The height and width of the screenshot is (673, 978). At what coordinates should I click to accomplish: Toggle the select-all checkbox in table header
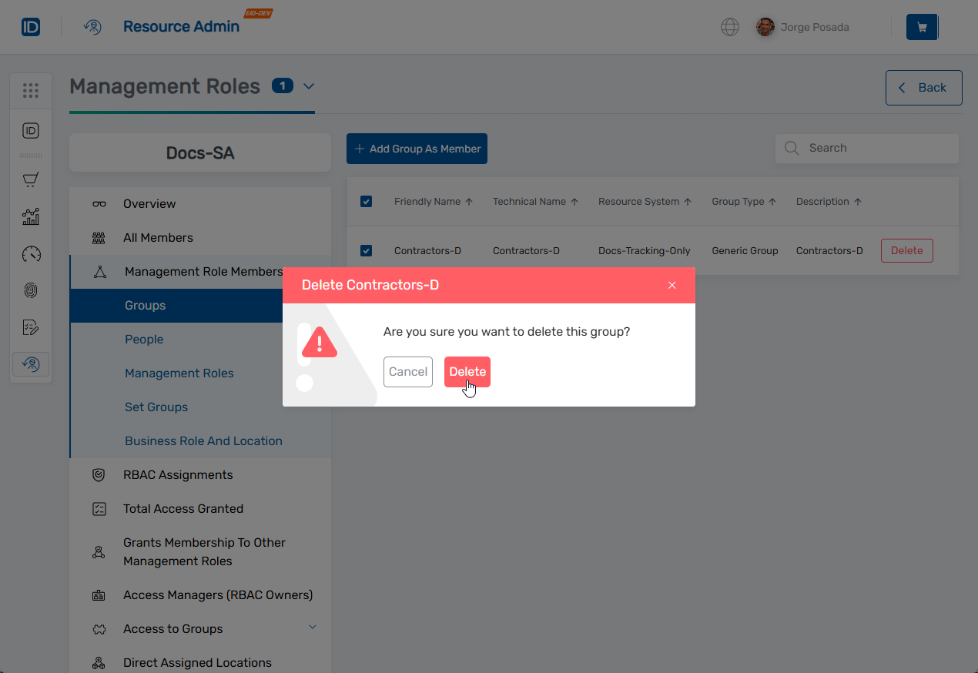(x=366, y=201)
